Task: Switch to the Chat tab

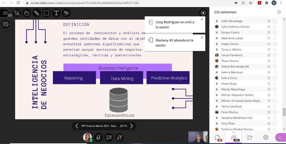Action: (218, 137)
